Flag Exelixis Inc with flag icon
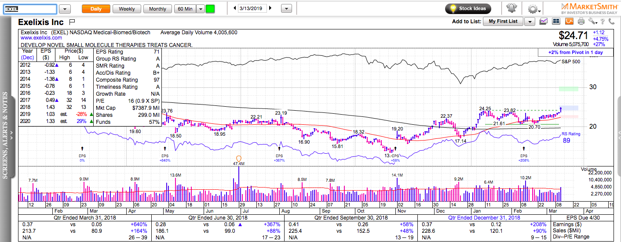Image resolution: width=621 pixels, height=242 pixels. pos(73,22)
